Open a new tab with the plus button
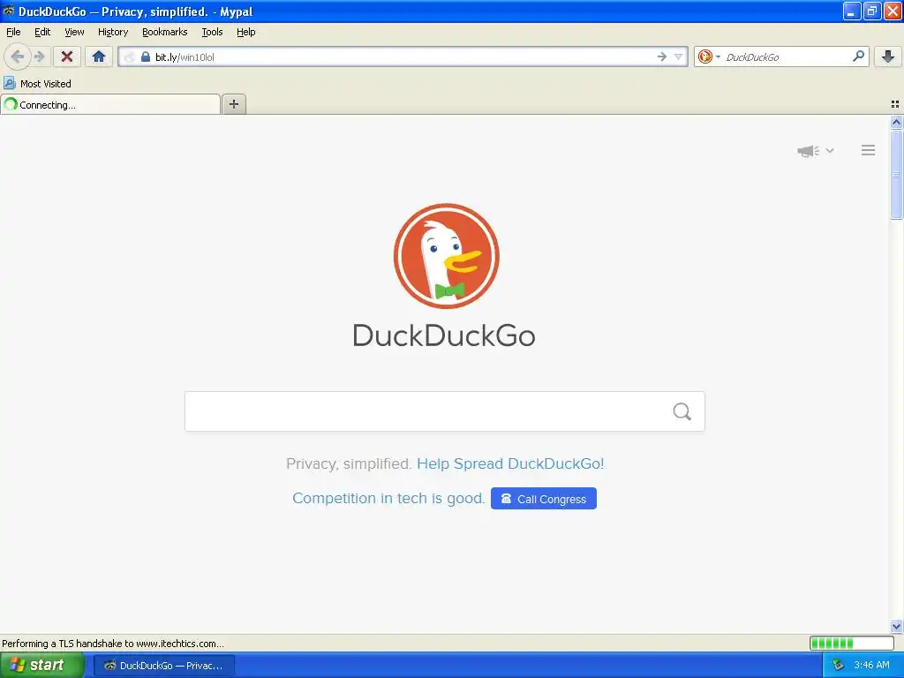The height and width of the screenshot is (678, 904). click(233, 104)
